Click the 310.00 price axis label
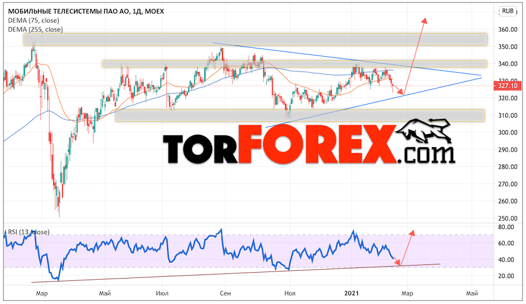 coord(508,115)
